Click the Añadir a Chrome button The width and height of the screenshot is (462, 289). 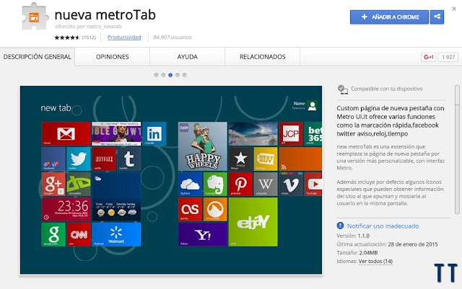(389, 17)
